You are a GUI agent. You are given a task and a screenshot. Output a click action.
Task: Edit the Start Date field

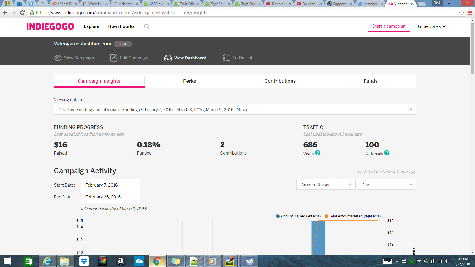110,185
